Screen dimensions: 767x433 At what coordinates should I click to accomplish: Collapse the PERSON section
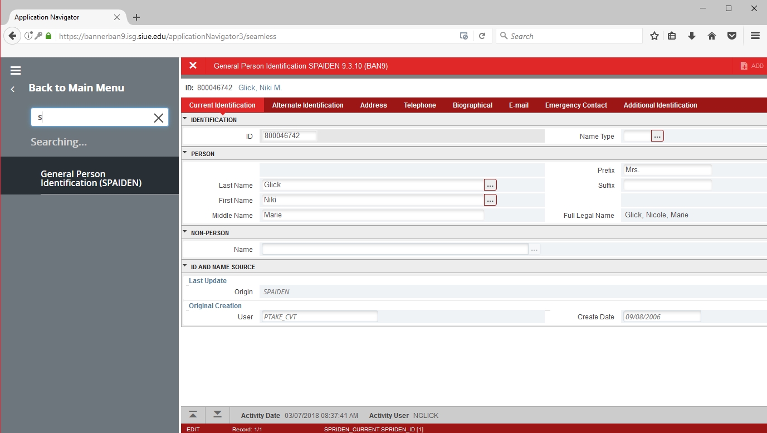pos(185,153)
